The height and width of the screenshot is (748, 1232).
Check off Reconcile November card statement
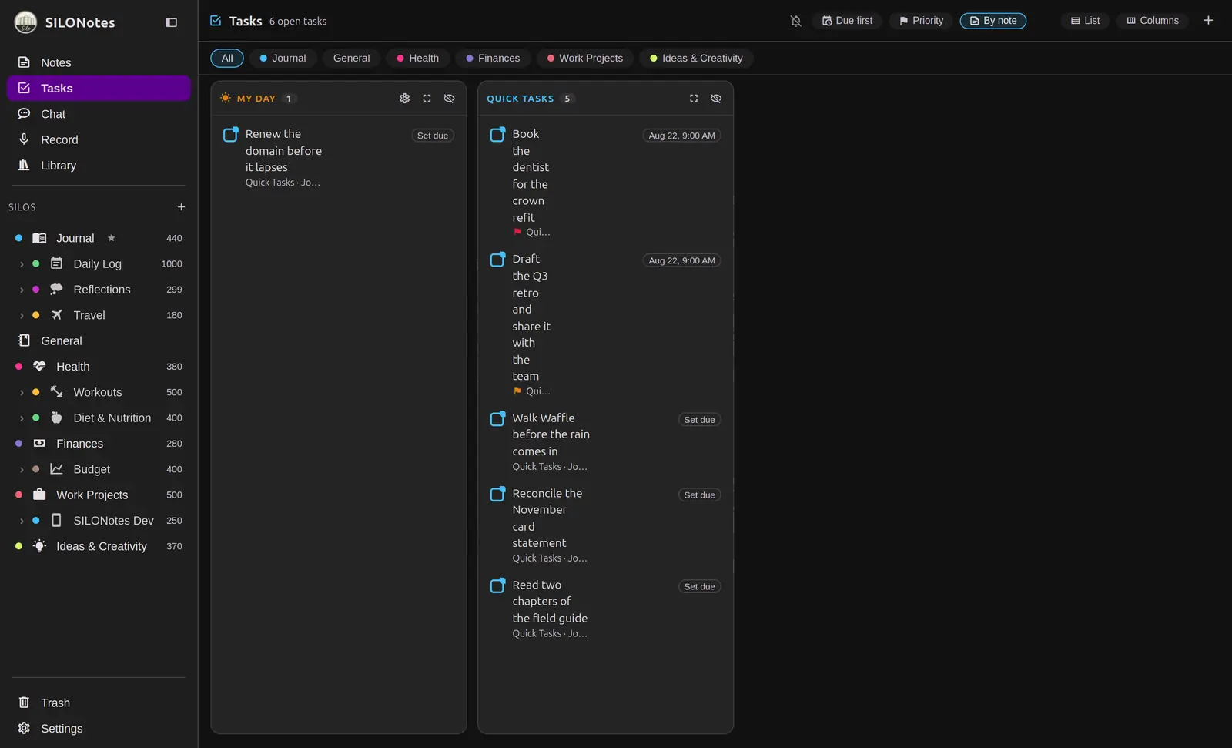click(x=497, y=494)
